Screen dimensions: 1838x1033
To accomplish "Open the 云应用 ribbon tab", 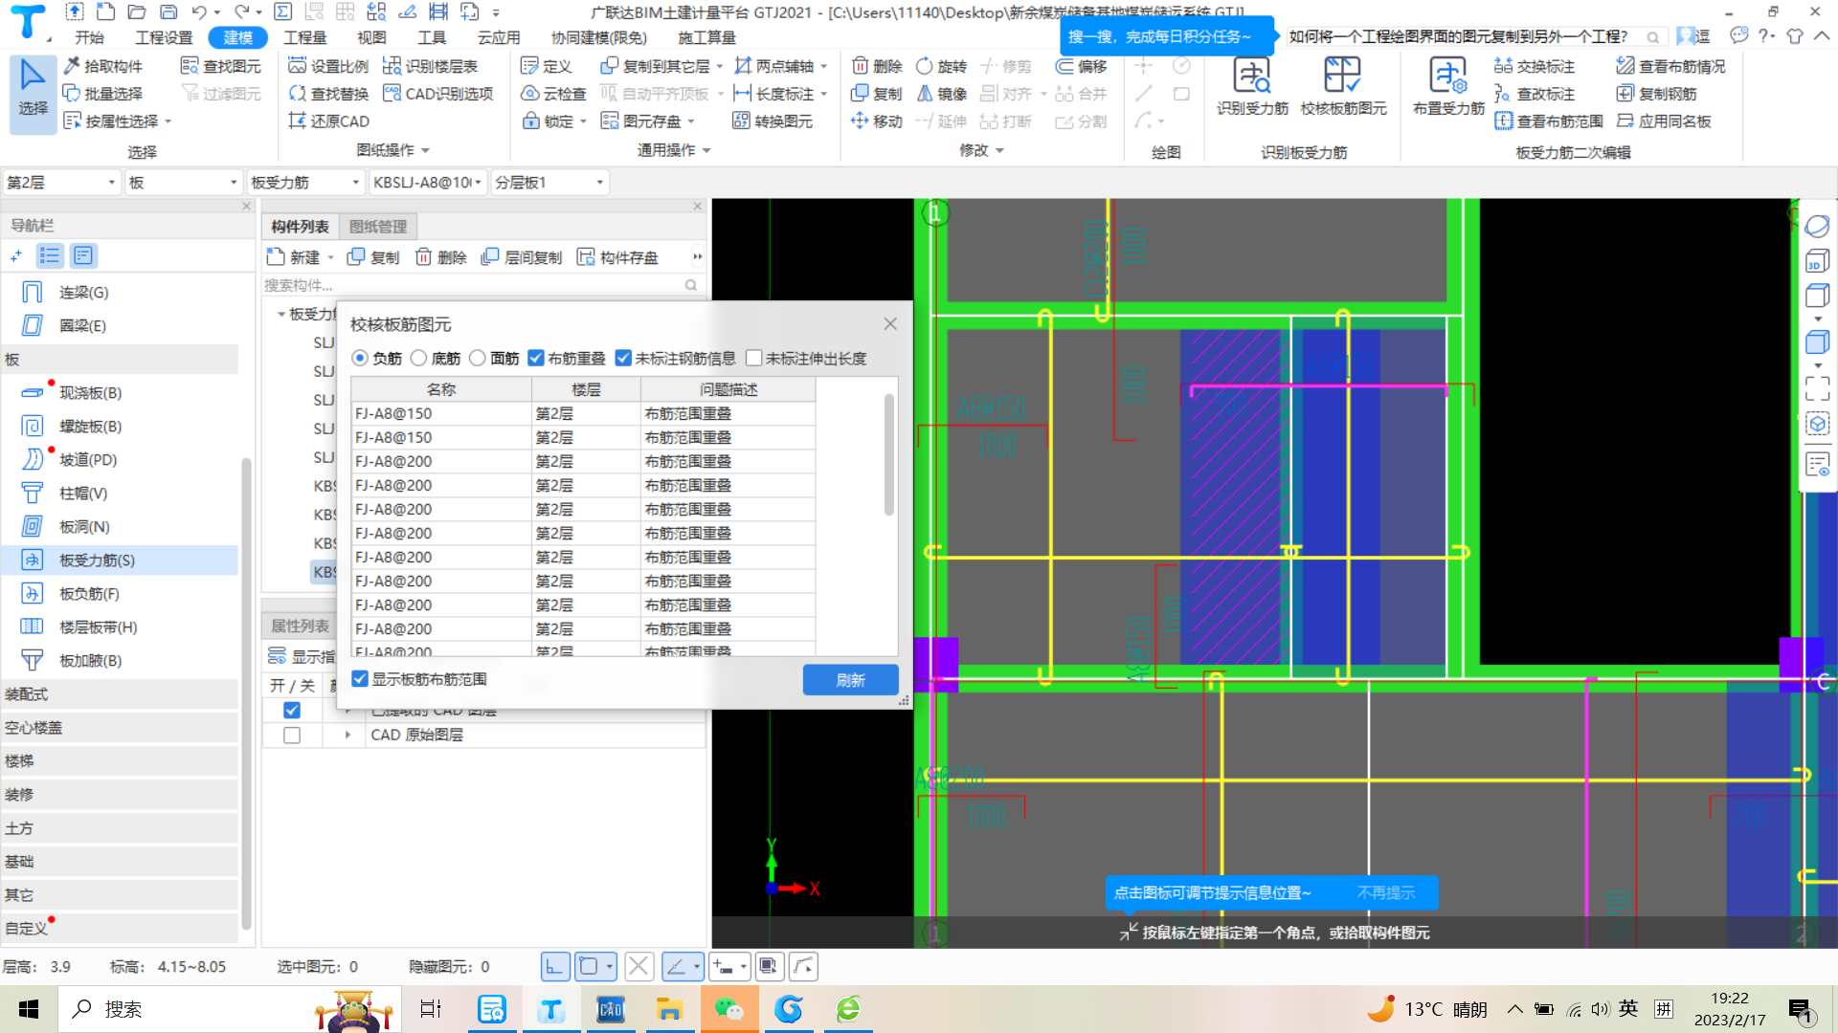I will pos(499,37).
